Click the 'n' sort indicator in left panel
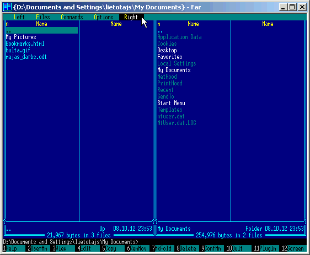Screen dimensions: 310x255 (x=7, y=24)
